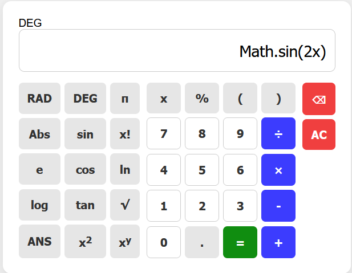Click the sin function button
Viewport: 352px width, 273px height.
tap(86, 134)
